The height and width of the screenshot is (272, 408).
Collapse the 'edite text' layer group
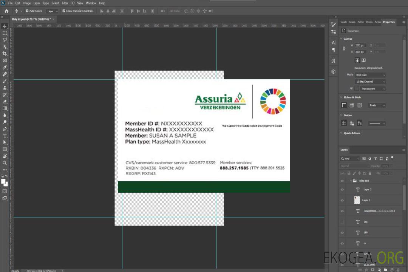(x=351, y=181)
